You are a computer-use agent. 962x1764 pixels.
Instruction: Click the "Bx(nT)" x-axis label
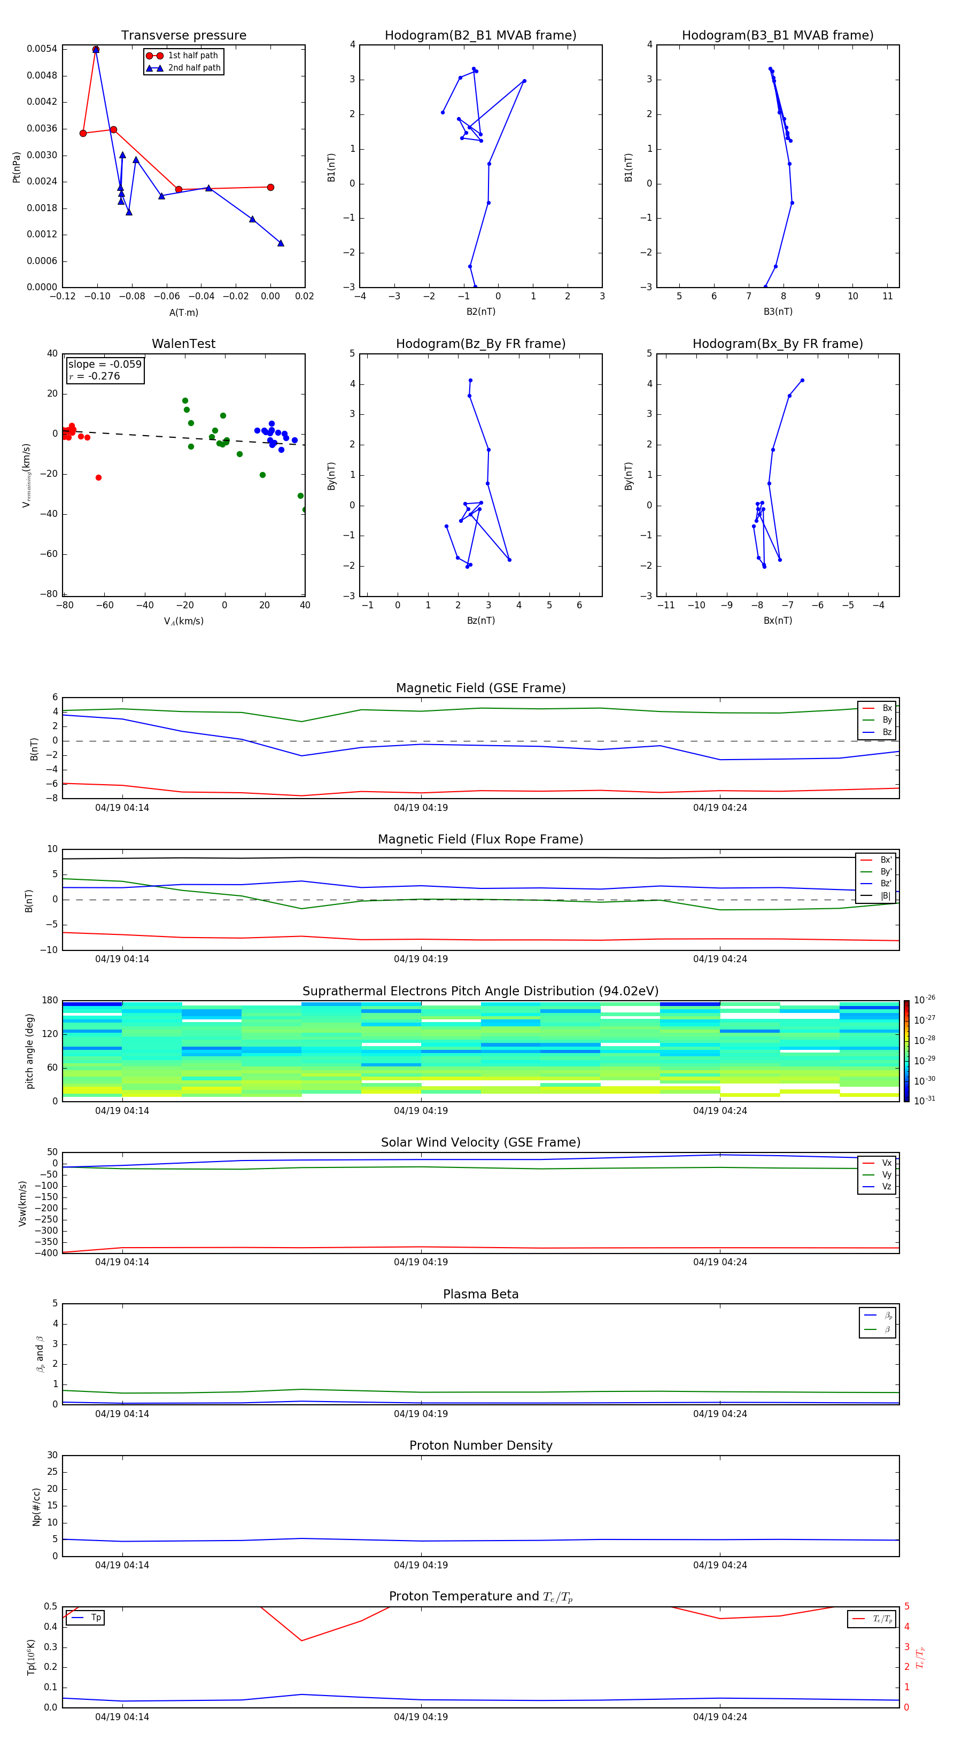(778, 621)
